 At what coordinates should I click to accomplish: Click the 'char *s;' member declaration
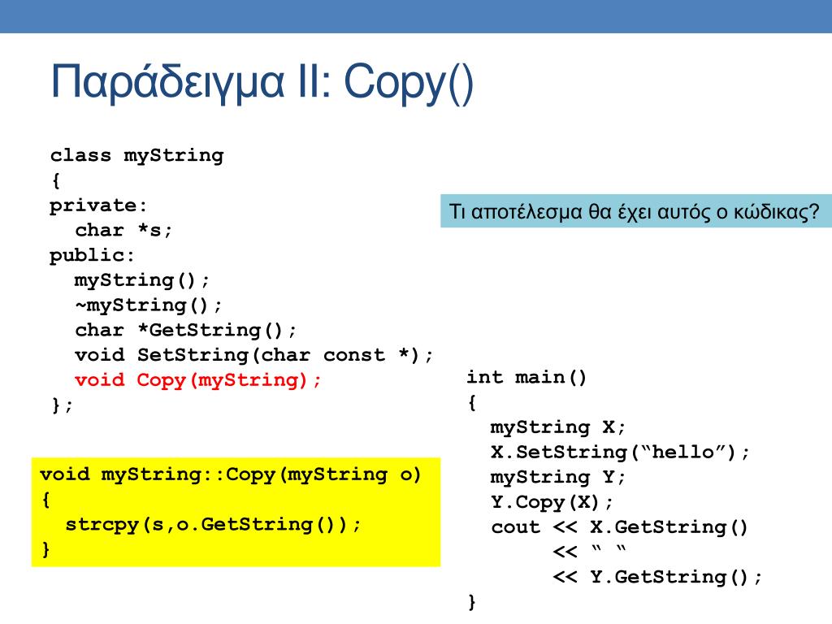(x=123, y=231)
